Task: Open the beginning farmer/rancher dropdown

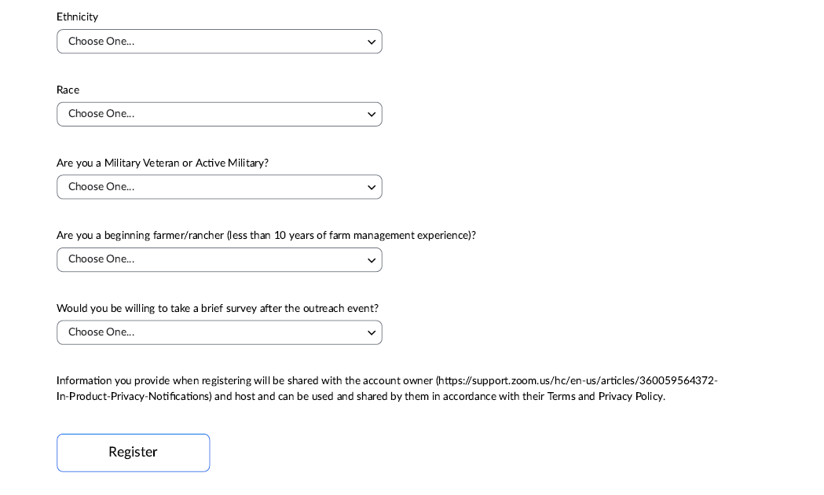Action: 218,259
